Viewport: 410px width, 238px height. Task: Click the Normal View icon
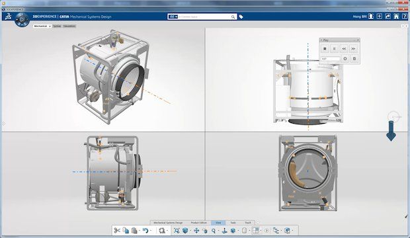click(x=225, y=231)
